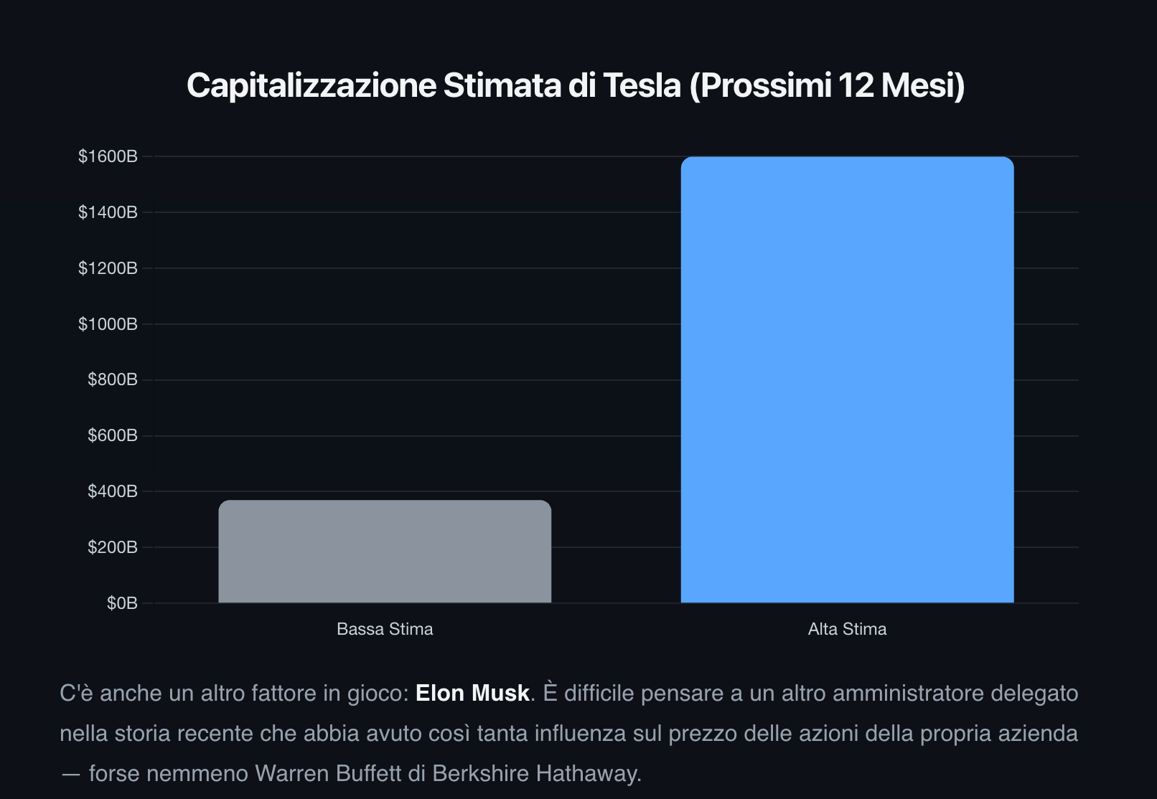Click the $1600B y-axis label
Image resolution: width=1157 pixels, height=799 pixels.
tap(108, 156)
